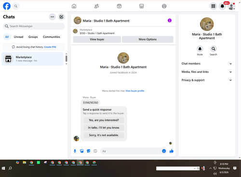Click the chat list scrollbar thumb
Screen dimensions: 241x177
(x=66, y=59)
